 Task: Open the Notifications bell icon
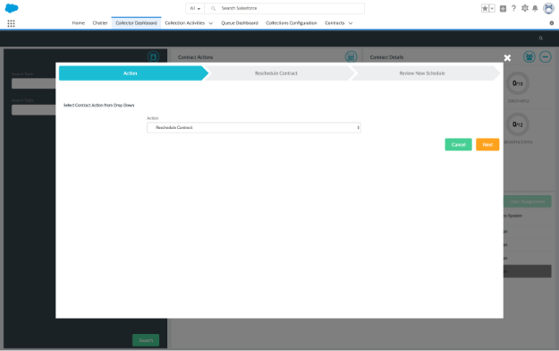point(535,8)
